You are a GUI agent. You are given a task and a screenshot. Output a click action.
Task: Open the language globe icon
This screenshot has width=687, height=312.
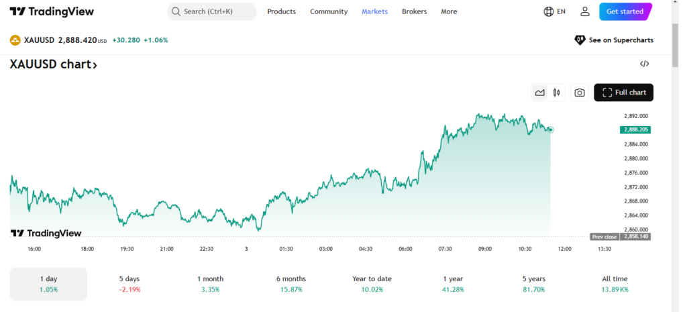pyautogui.click(x=549, y=11)
